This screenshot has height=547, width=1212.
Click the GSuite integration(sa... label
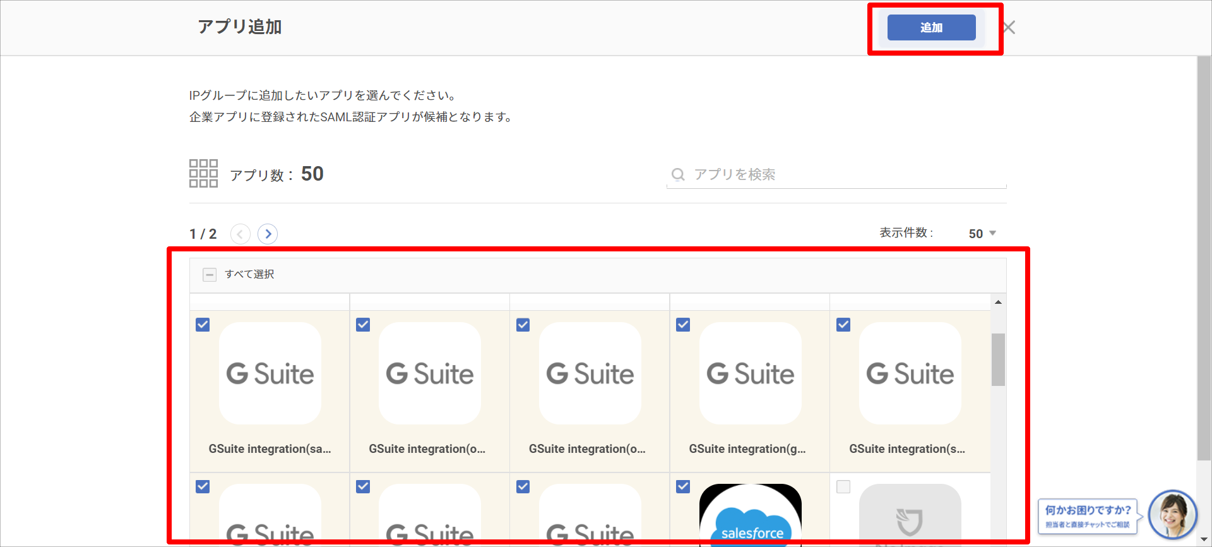(270, 449)
